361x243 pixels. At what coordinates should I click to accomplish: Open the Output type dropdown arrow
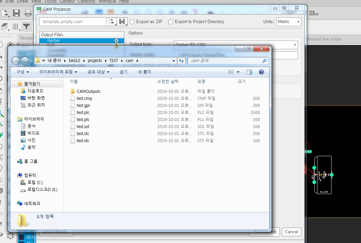[295, 45]
